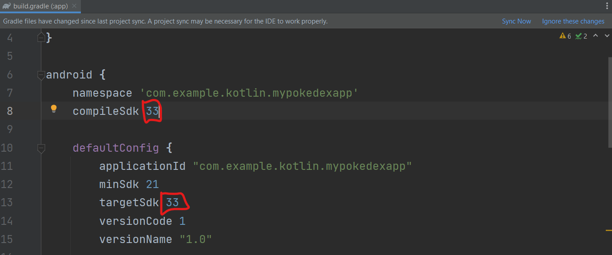Screen dimensions: 612x255
Task: Click the versionName "1.0" string
Action: click(196, 239)
